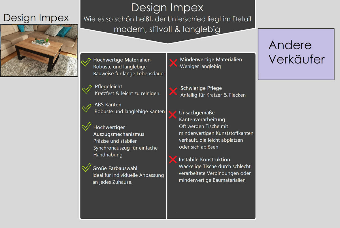Click the Design Impex label above photo
The width and height of the screenshot is (340, 228).
tap(36, 18)
